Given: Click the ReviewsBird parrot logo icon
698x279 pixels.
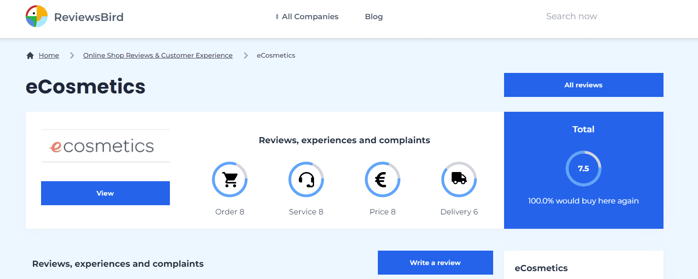Looking at the screenshot, I should pos(37,17).
